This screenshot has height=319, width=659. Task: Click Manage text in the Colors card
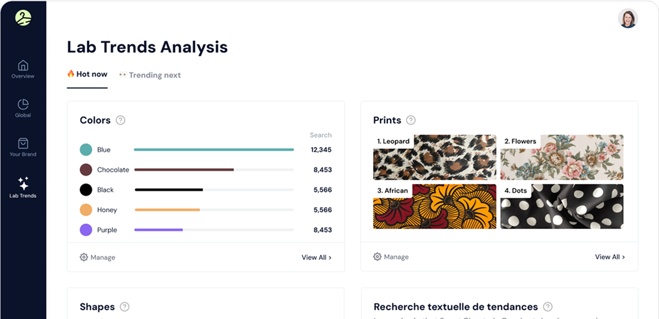[103, 257]
